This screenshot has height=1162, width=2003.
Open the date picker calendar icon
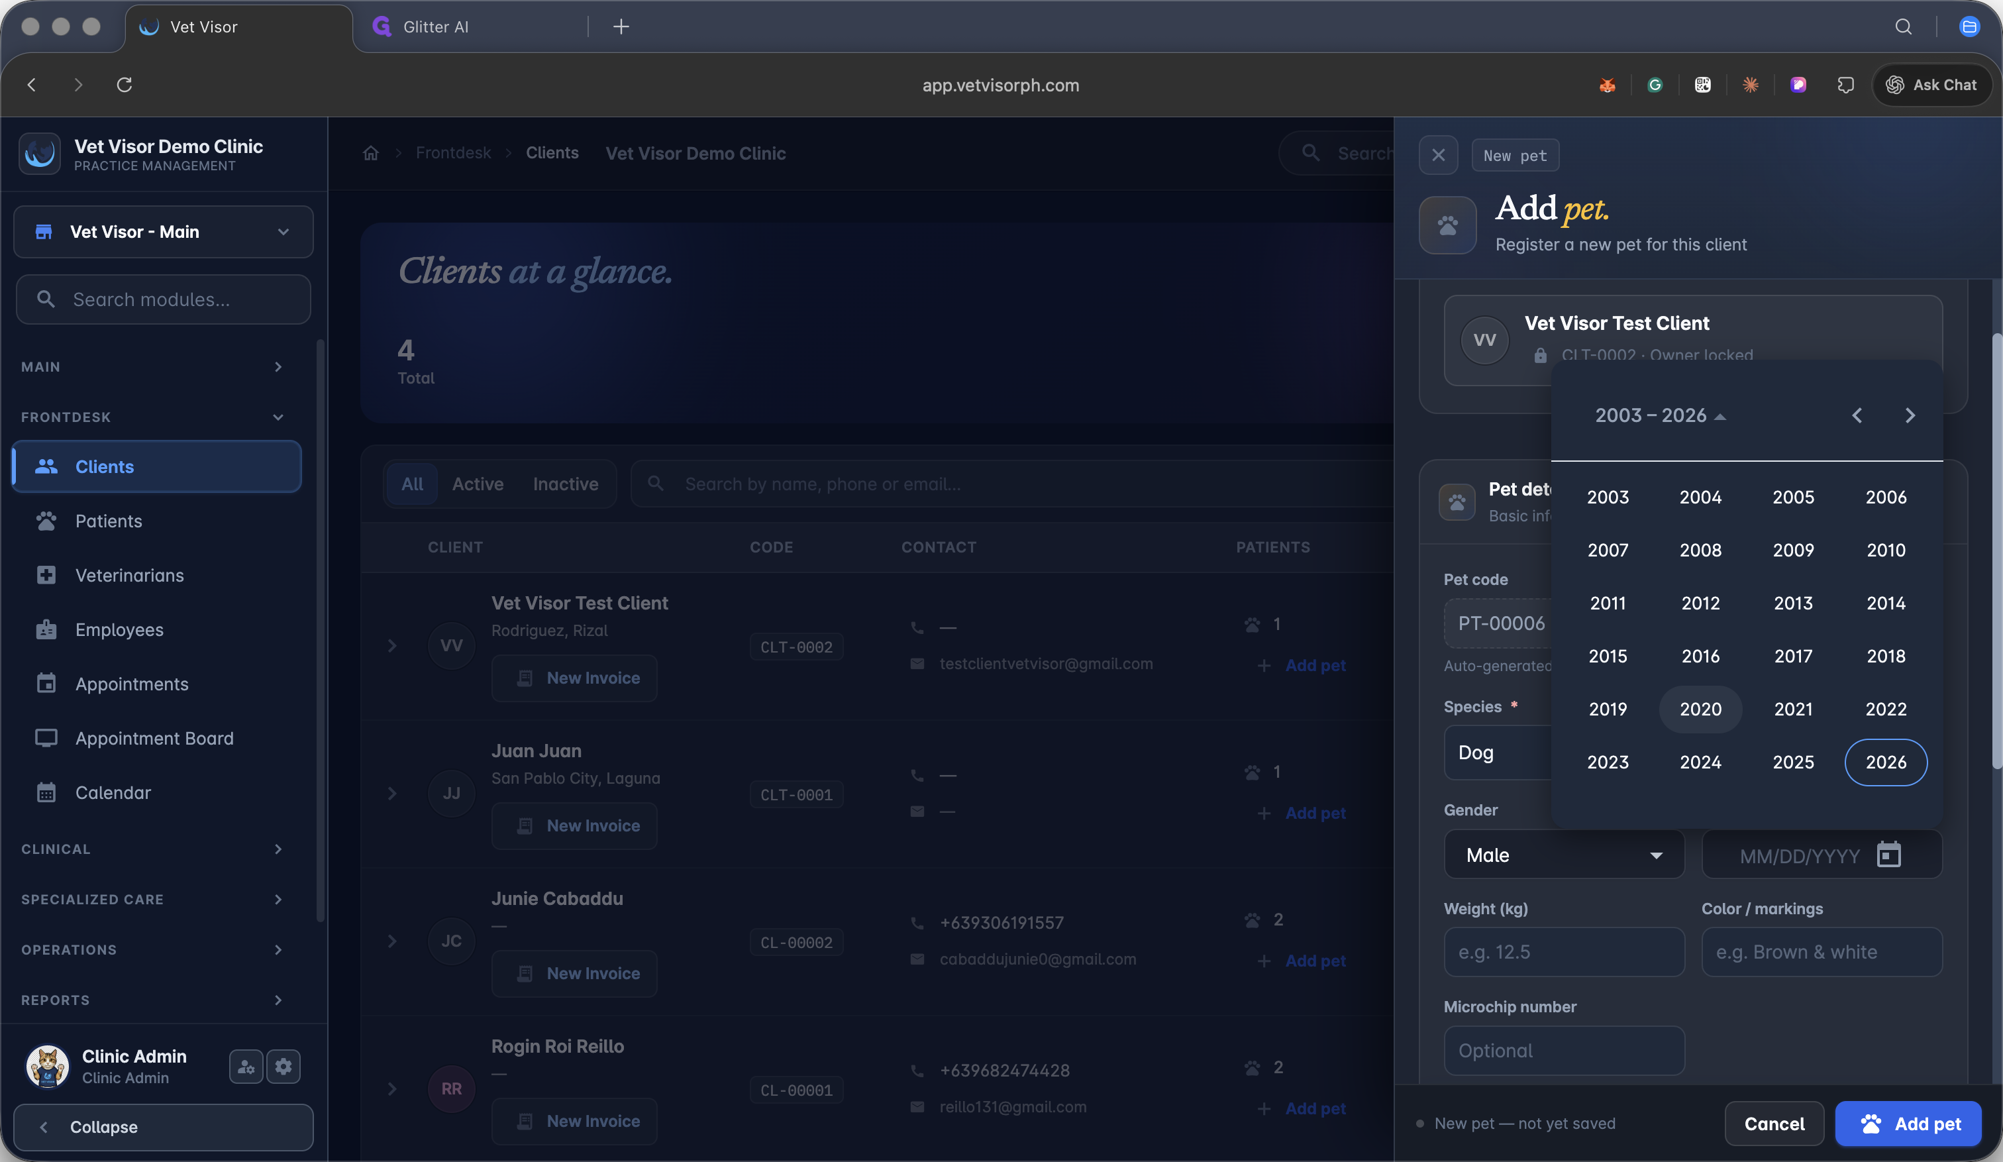tap(1888, 855)
